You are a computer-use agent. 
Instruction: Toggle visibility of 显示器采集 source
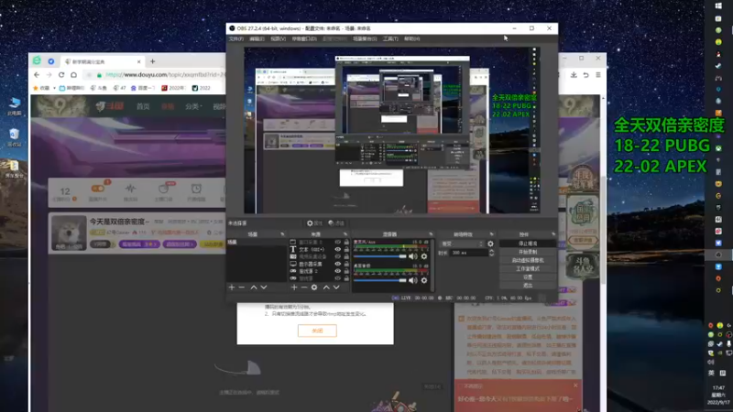337,264
